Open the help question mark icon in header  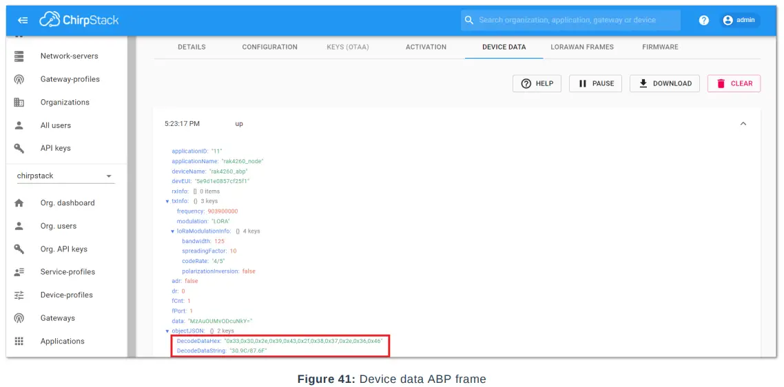click(x=704, y=21)
